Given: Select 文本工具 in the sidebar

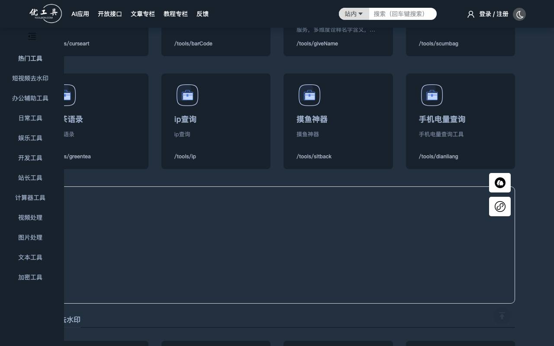Looking at the screenshot, I should point(30,257).
